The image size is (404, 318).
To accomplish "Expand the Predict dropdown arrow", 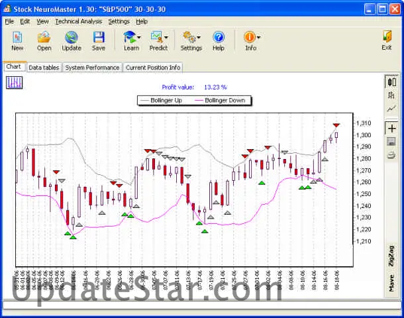I will click(x=166, y=38).
